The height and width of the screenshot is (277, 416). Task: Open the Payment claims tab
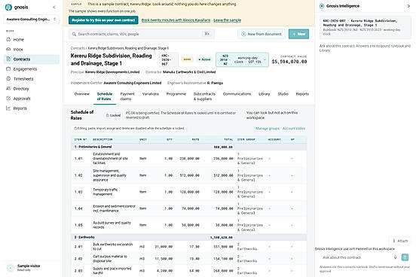tap(127, 96)
